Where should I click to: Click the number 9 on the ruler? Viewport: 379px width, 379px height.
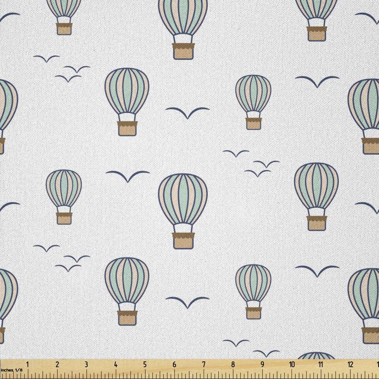(262, 364)
